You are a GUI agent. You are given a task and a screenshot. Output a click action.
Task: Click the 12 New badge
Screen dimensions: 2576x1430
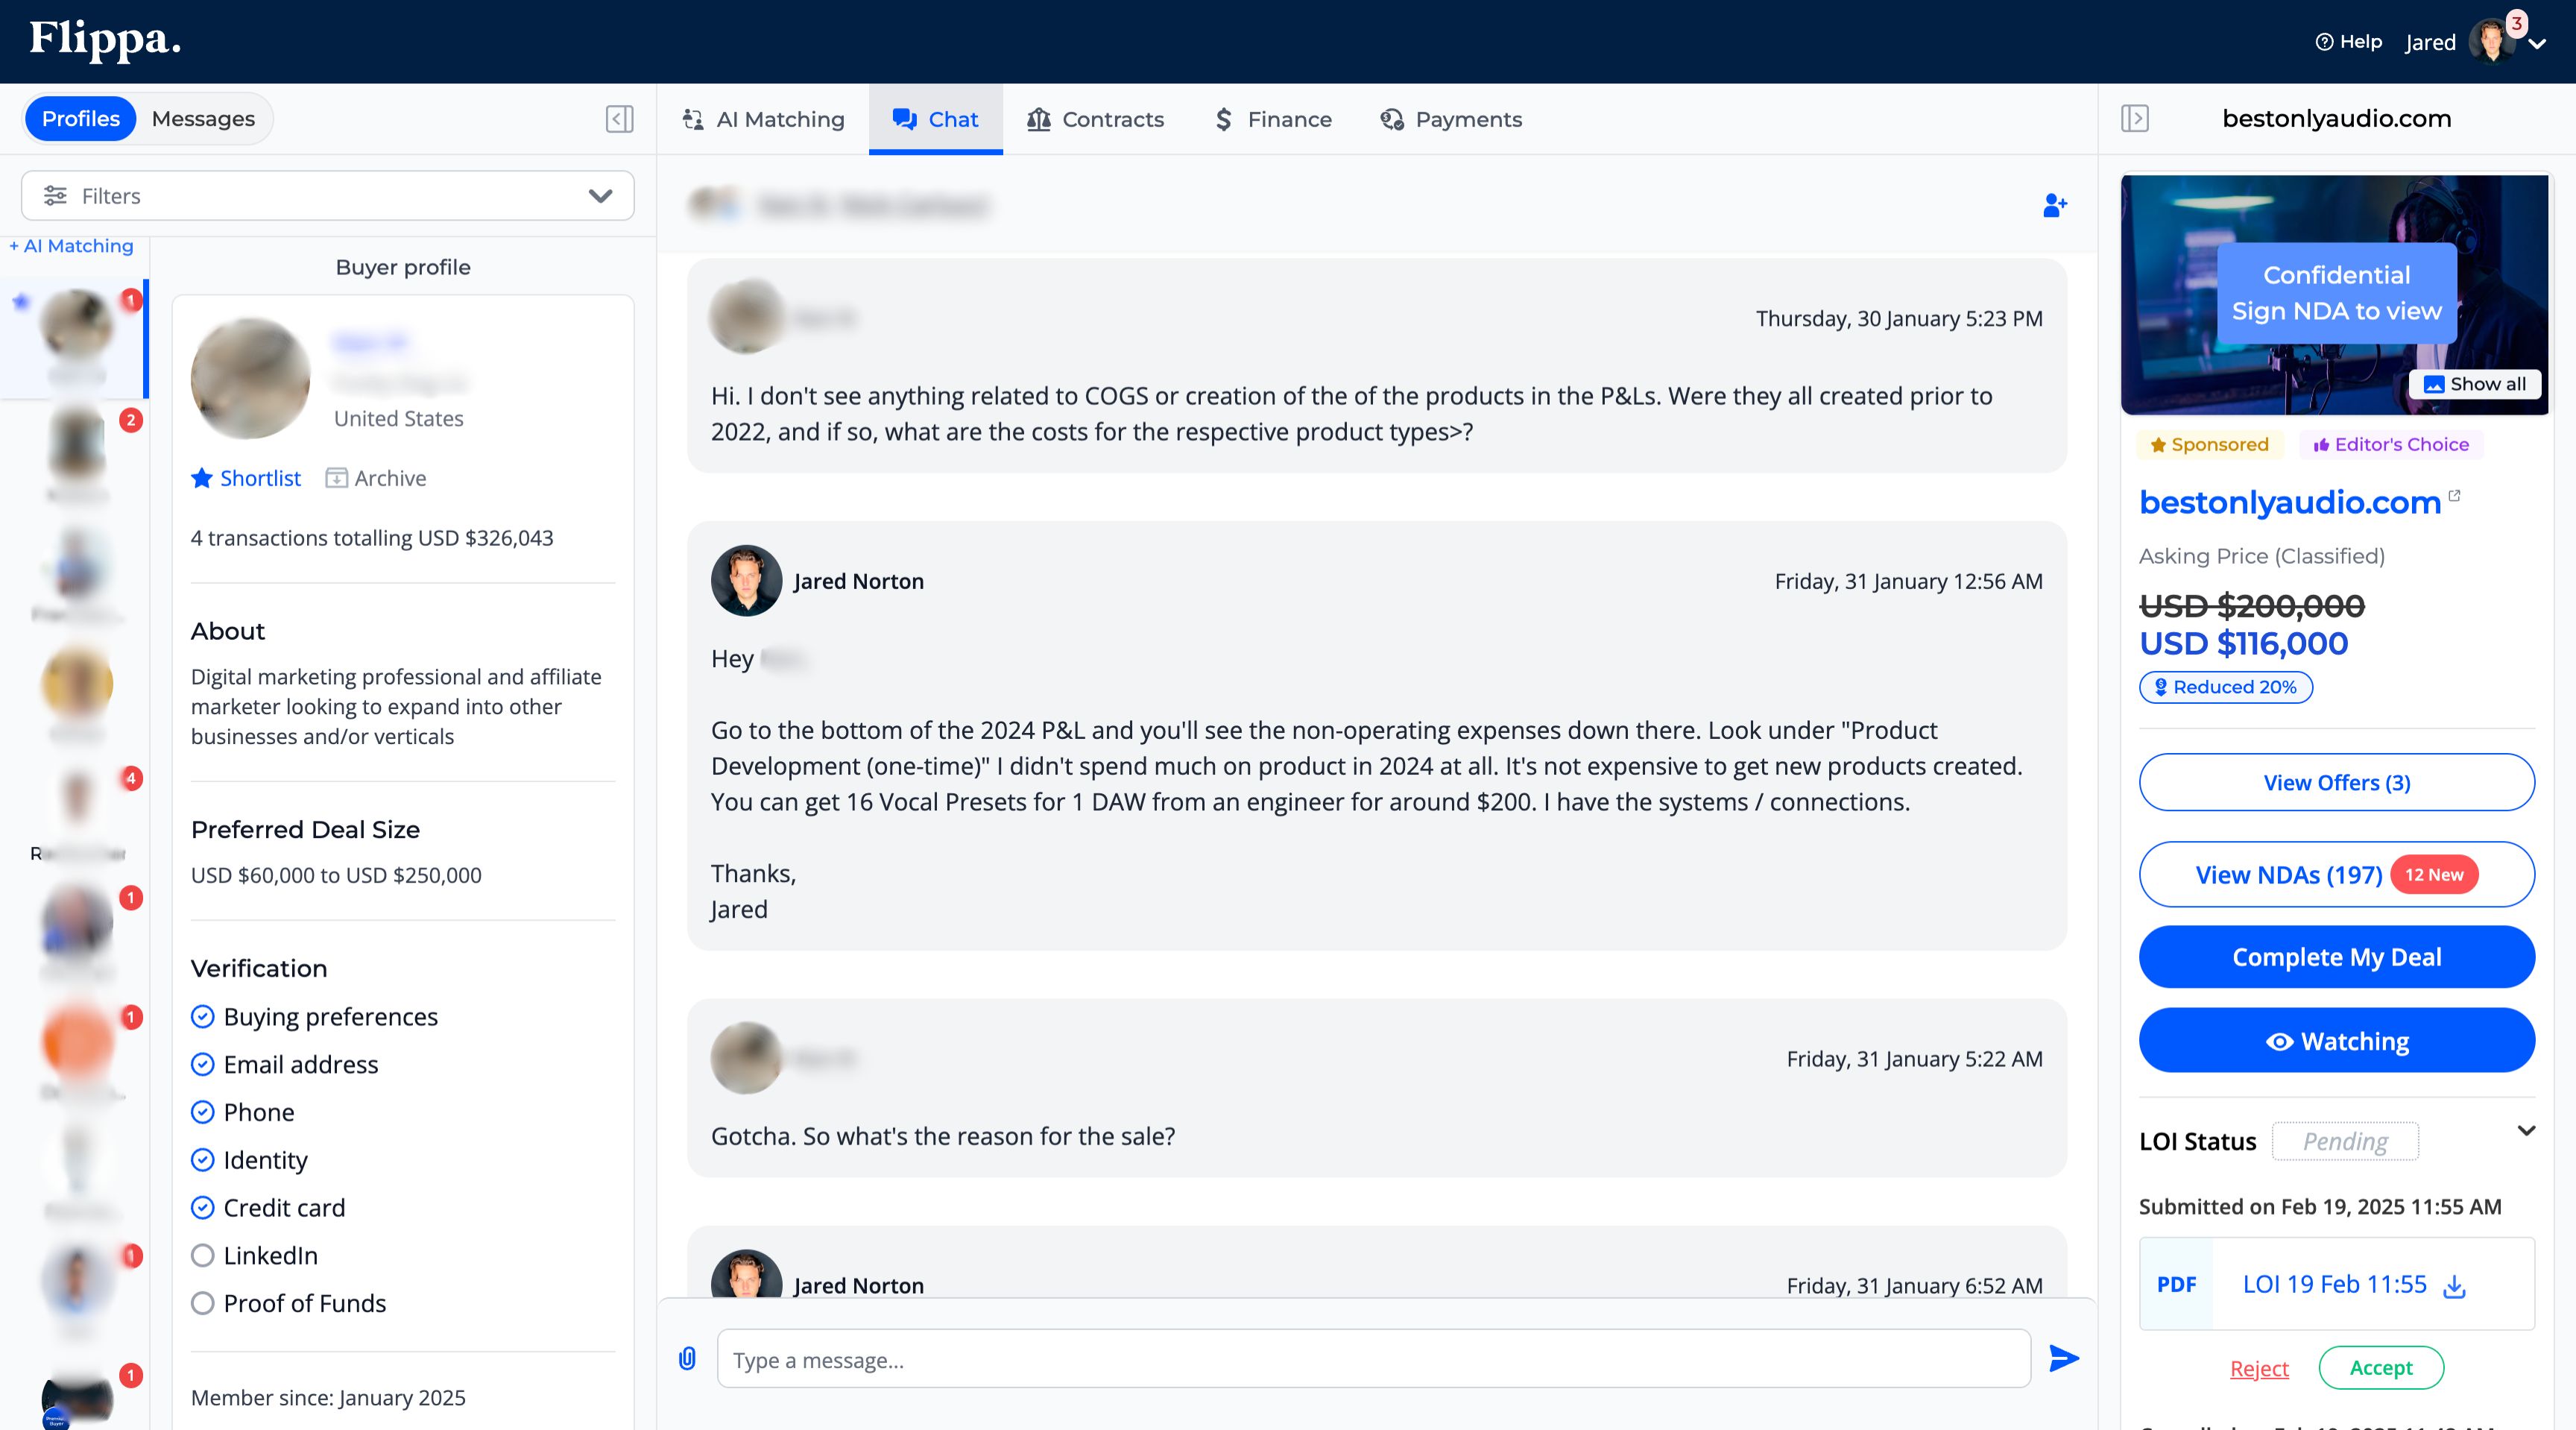2434,875
